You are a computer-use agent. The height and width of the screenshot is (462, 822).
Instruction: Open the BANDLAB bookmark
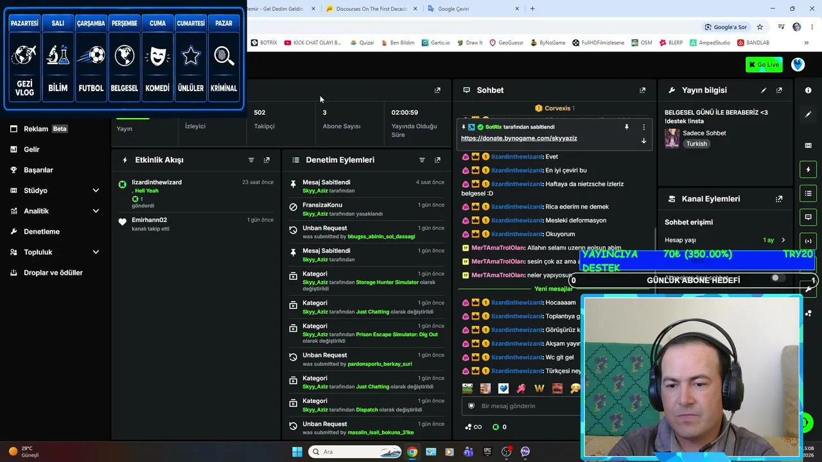[753, 43]
